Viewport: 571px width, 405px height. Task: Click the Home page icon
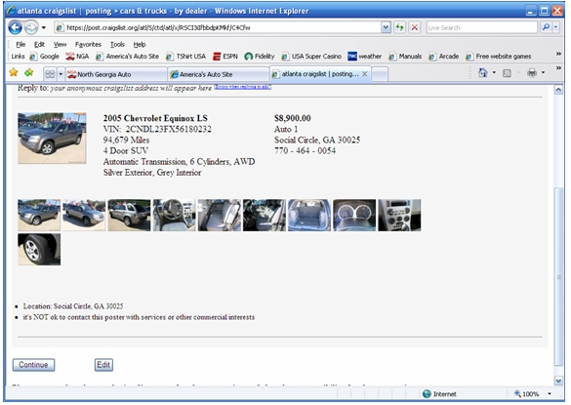click(x=483, y=73)
